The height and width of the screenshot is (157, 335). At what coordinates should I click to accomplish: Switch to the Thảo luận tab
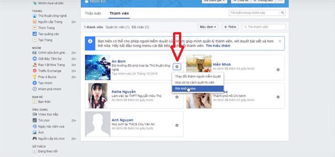[93, 13]
